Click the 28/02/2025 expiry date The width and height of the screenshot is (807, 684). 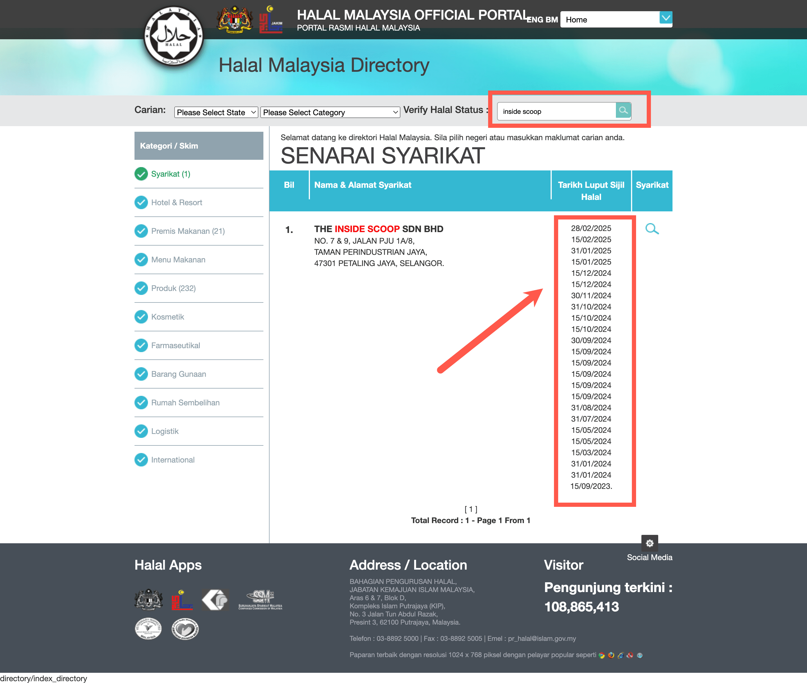tap(591, 228)
